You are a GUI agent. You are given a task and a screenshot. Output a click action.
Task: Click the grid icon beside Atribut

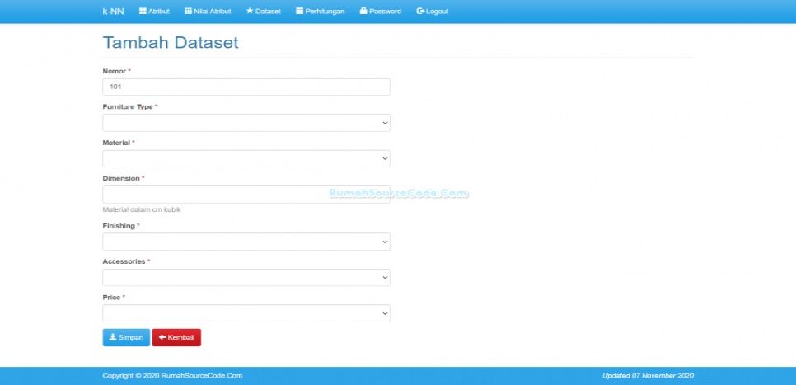click(x=143, y=12)
